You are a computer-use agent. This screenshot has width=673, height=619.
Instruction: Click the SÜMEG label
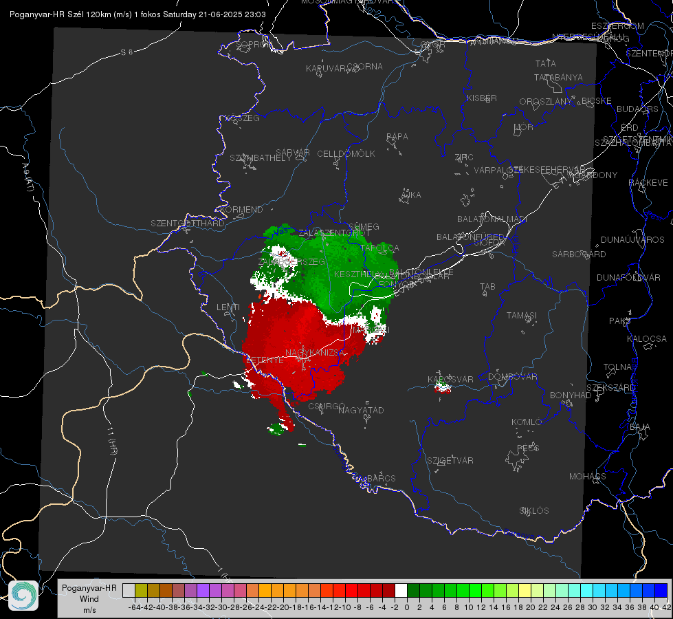(364, 226)
